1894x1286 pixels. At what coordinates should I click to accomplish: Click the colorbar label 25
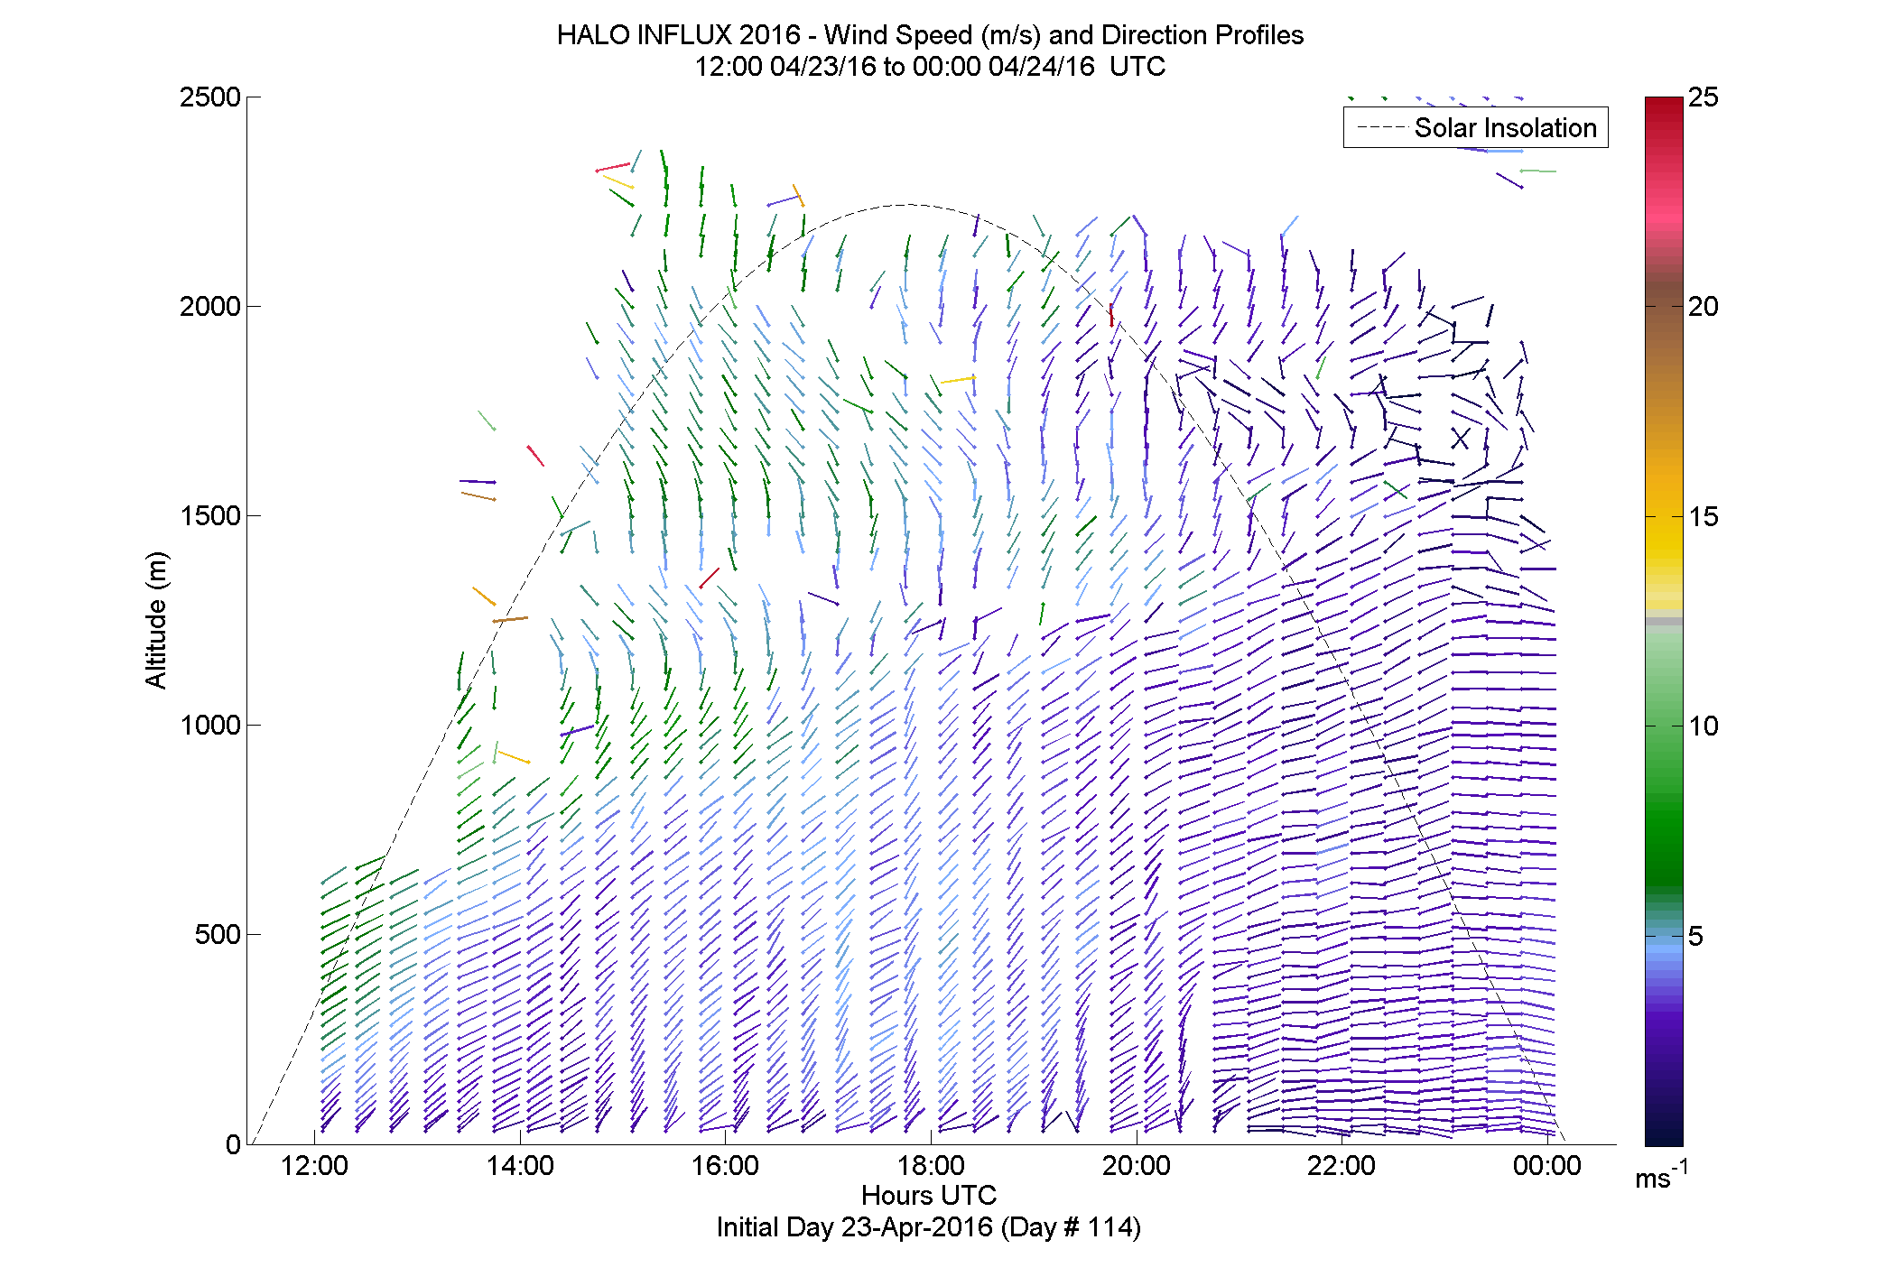coord(1704,97)
